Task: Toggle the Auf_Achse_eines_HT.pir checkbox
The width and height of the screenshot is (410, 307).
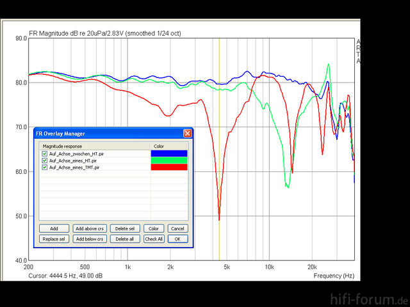Action: point(44,161)
